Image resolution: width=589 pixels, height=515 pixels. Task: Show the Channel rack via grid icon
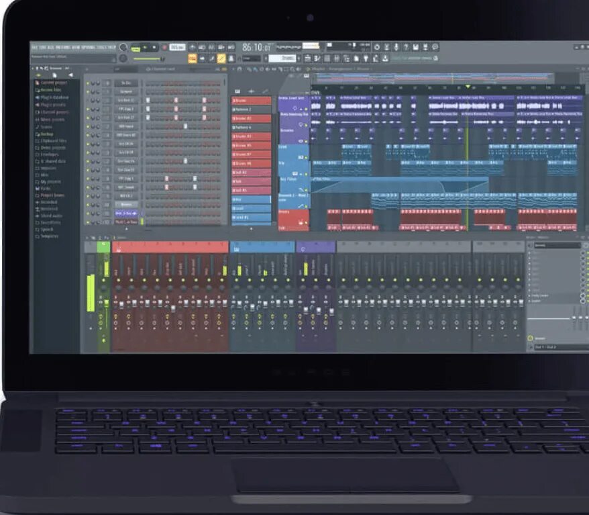click(327, 58)
